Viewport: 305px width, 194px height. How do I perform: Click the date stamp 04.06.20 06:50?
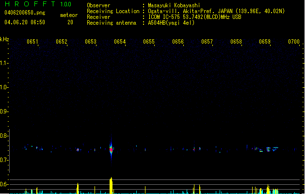25,22
